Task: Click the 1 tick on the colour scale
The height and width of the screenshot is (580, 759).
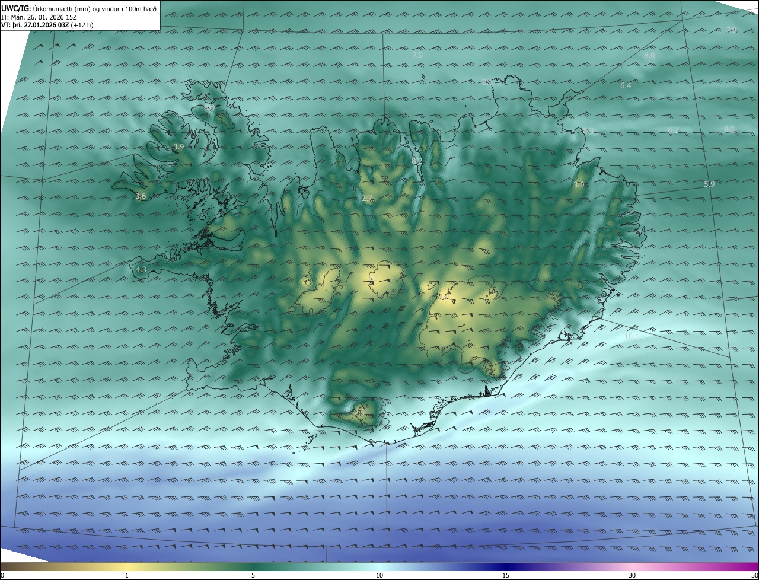Action: (127, 575)
